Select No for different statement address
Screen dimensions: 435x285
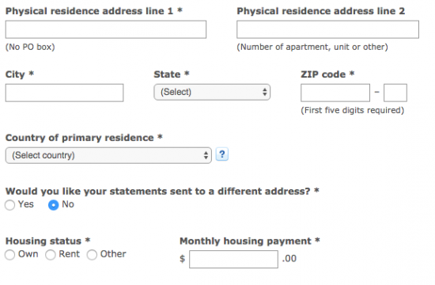pos(53,205)
